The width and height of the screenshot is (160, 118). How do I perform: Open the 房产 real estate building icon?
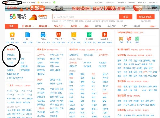(28, 34)
